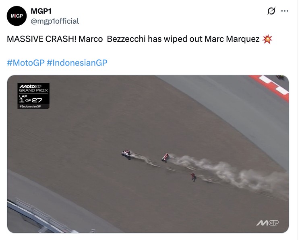Open the three-dot more options menu
Viewport: 302px width, 240px height.
285,11
